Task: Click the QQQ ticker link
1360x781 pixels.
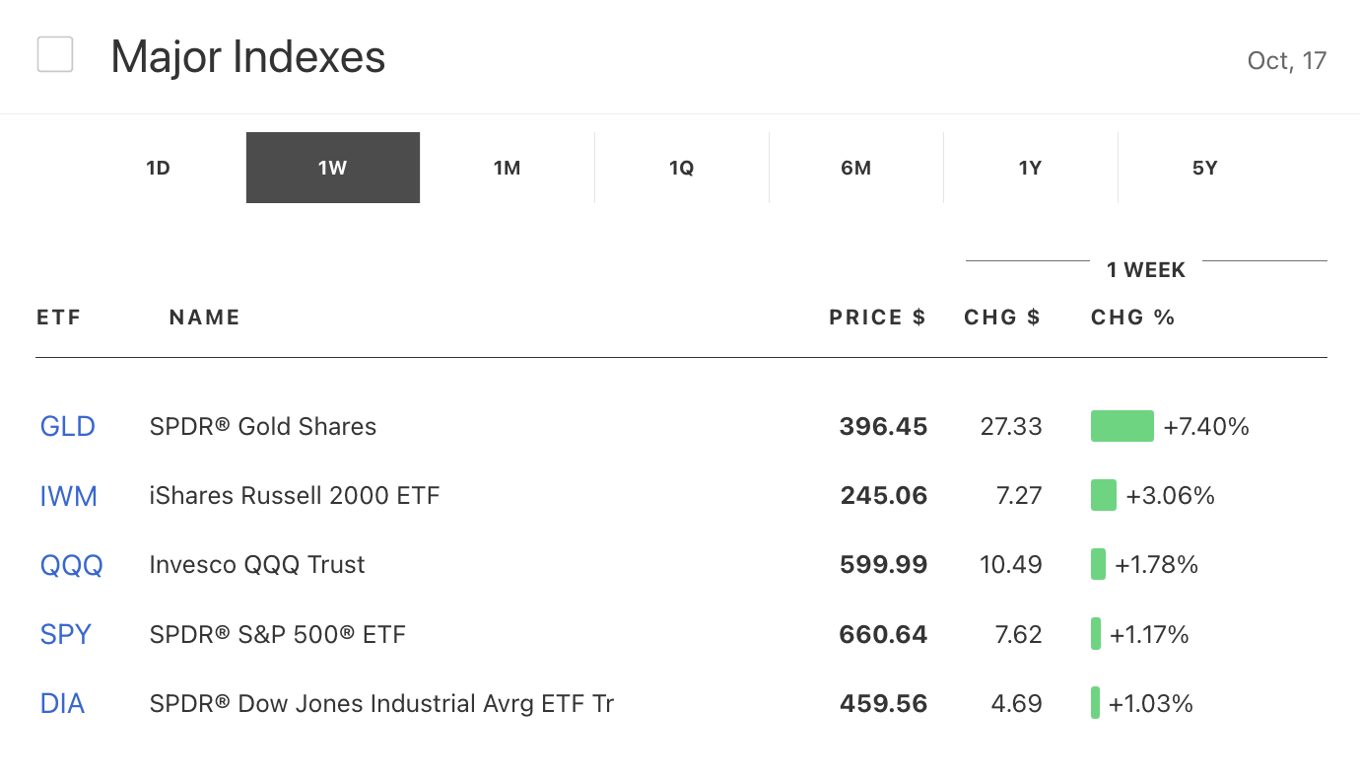Action: [x=72, y=565]
